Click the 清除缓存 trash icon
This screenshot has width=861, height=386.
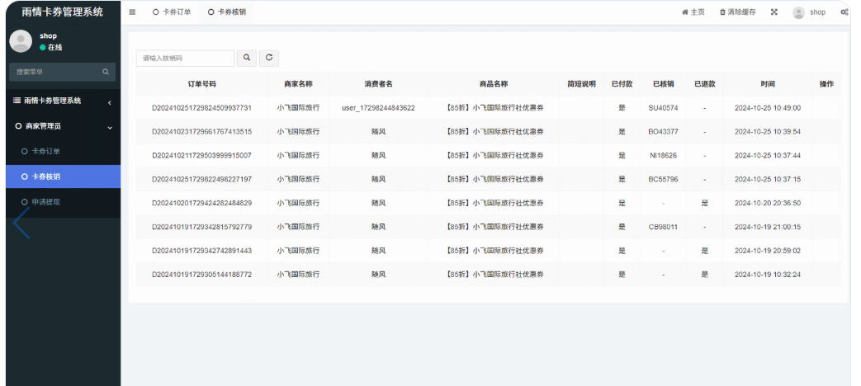click(x=723, y=12)
